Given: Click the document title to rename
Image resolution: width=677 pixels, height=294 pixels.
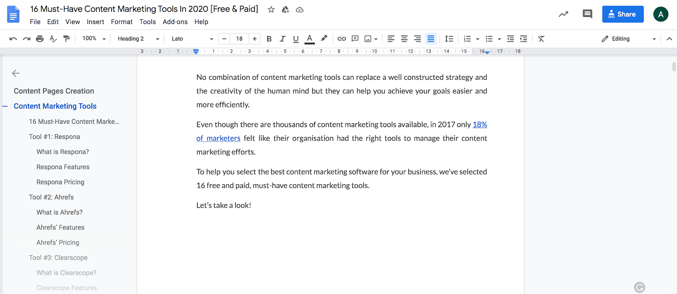Looking at the screenshot, I should click(144, 9).
